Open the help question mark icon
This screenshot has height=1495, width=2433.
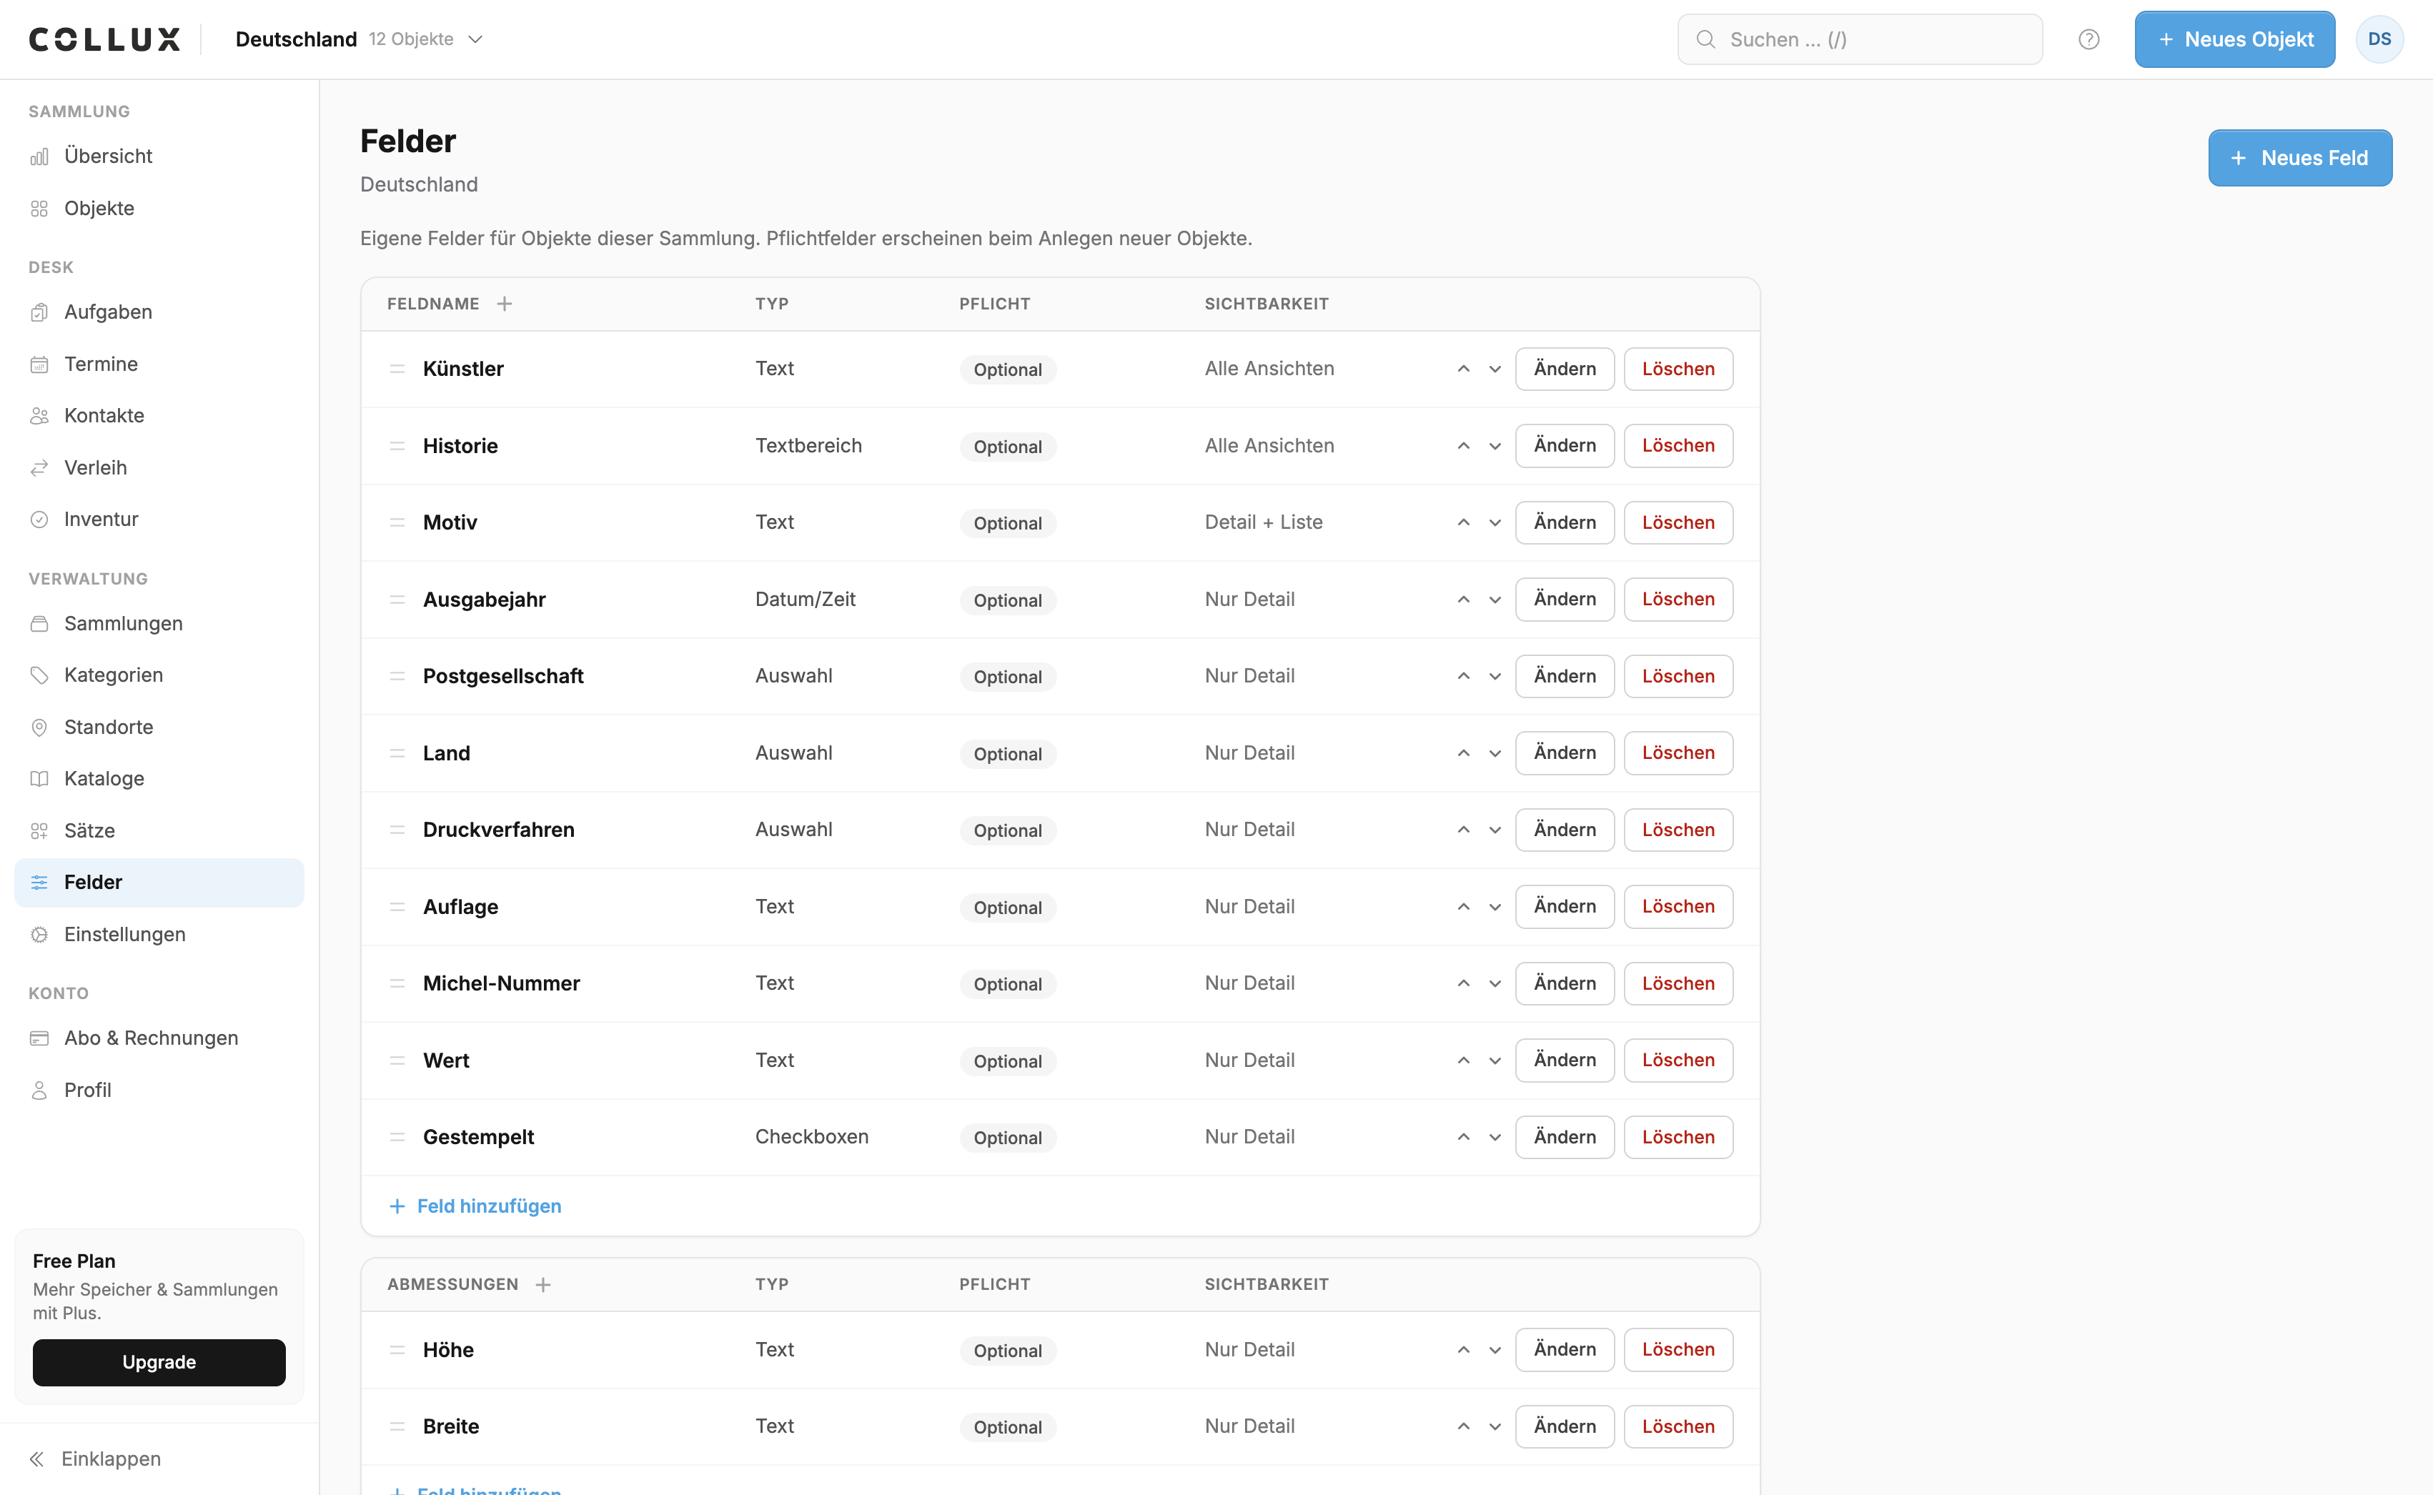point(2088,39)
